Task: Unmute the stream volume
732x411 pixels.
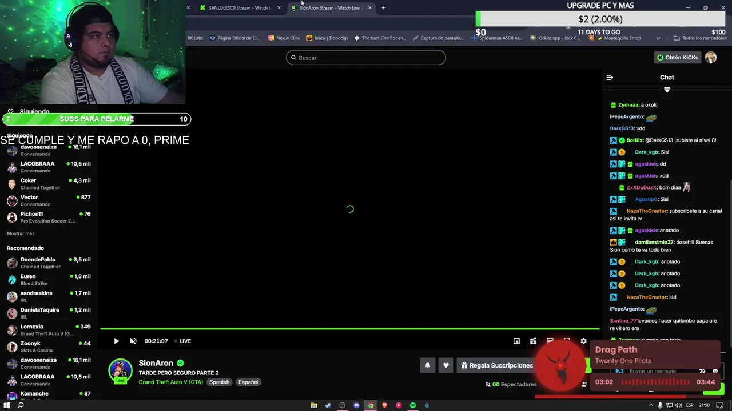Action: coord(133,341)
